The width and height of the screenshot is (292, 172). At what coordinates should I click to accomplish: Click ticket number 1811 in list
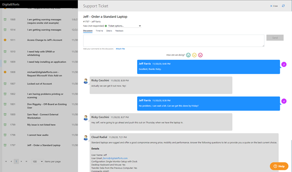click(13, 40)
